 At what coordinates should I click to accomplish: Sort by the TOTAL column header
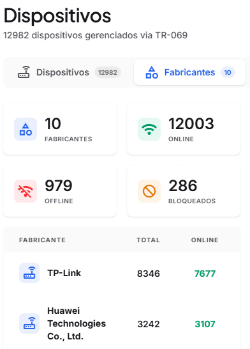[x=149, y=240]
